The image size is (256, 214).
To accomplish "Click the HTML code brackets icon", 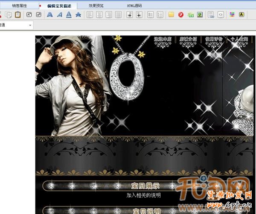I will click(x=221, y=15).
